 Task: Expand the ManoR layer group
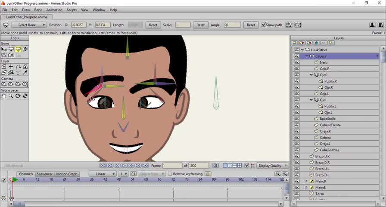(x=306, y=182)
